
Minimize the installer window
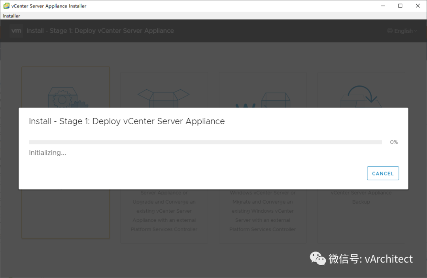point(383,6)
